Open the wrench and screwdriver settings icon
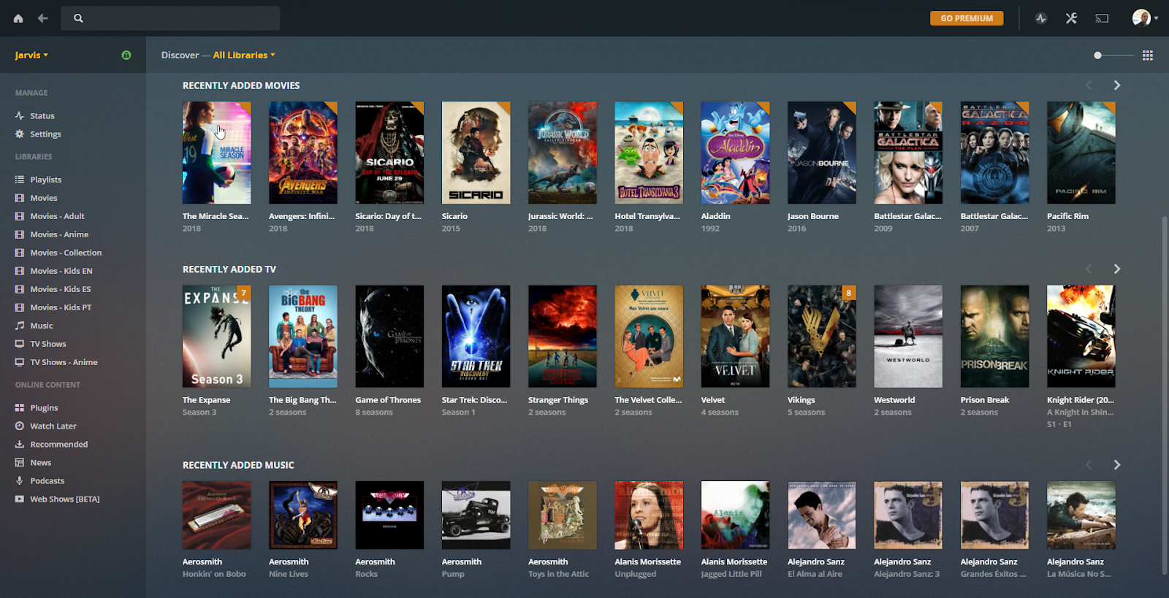Screen dimensions: 1169x598 tap(1071, 18)
